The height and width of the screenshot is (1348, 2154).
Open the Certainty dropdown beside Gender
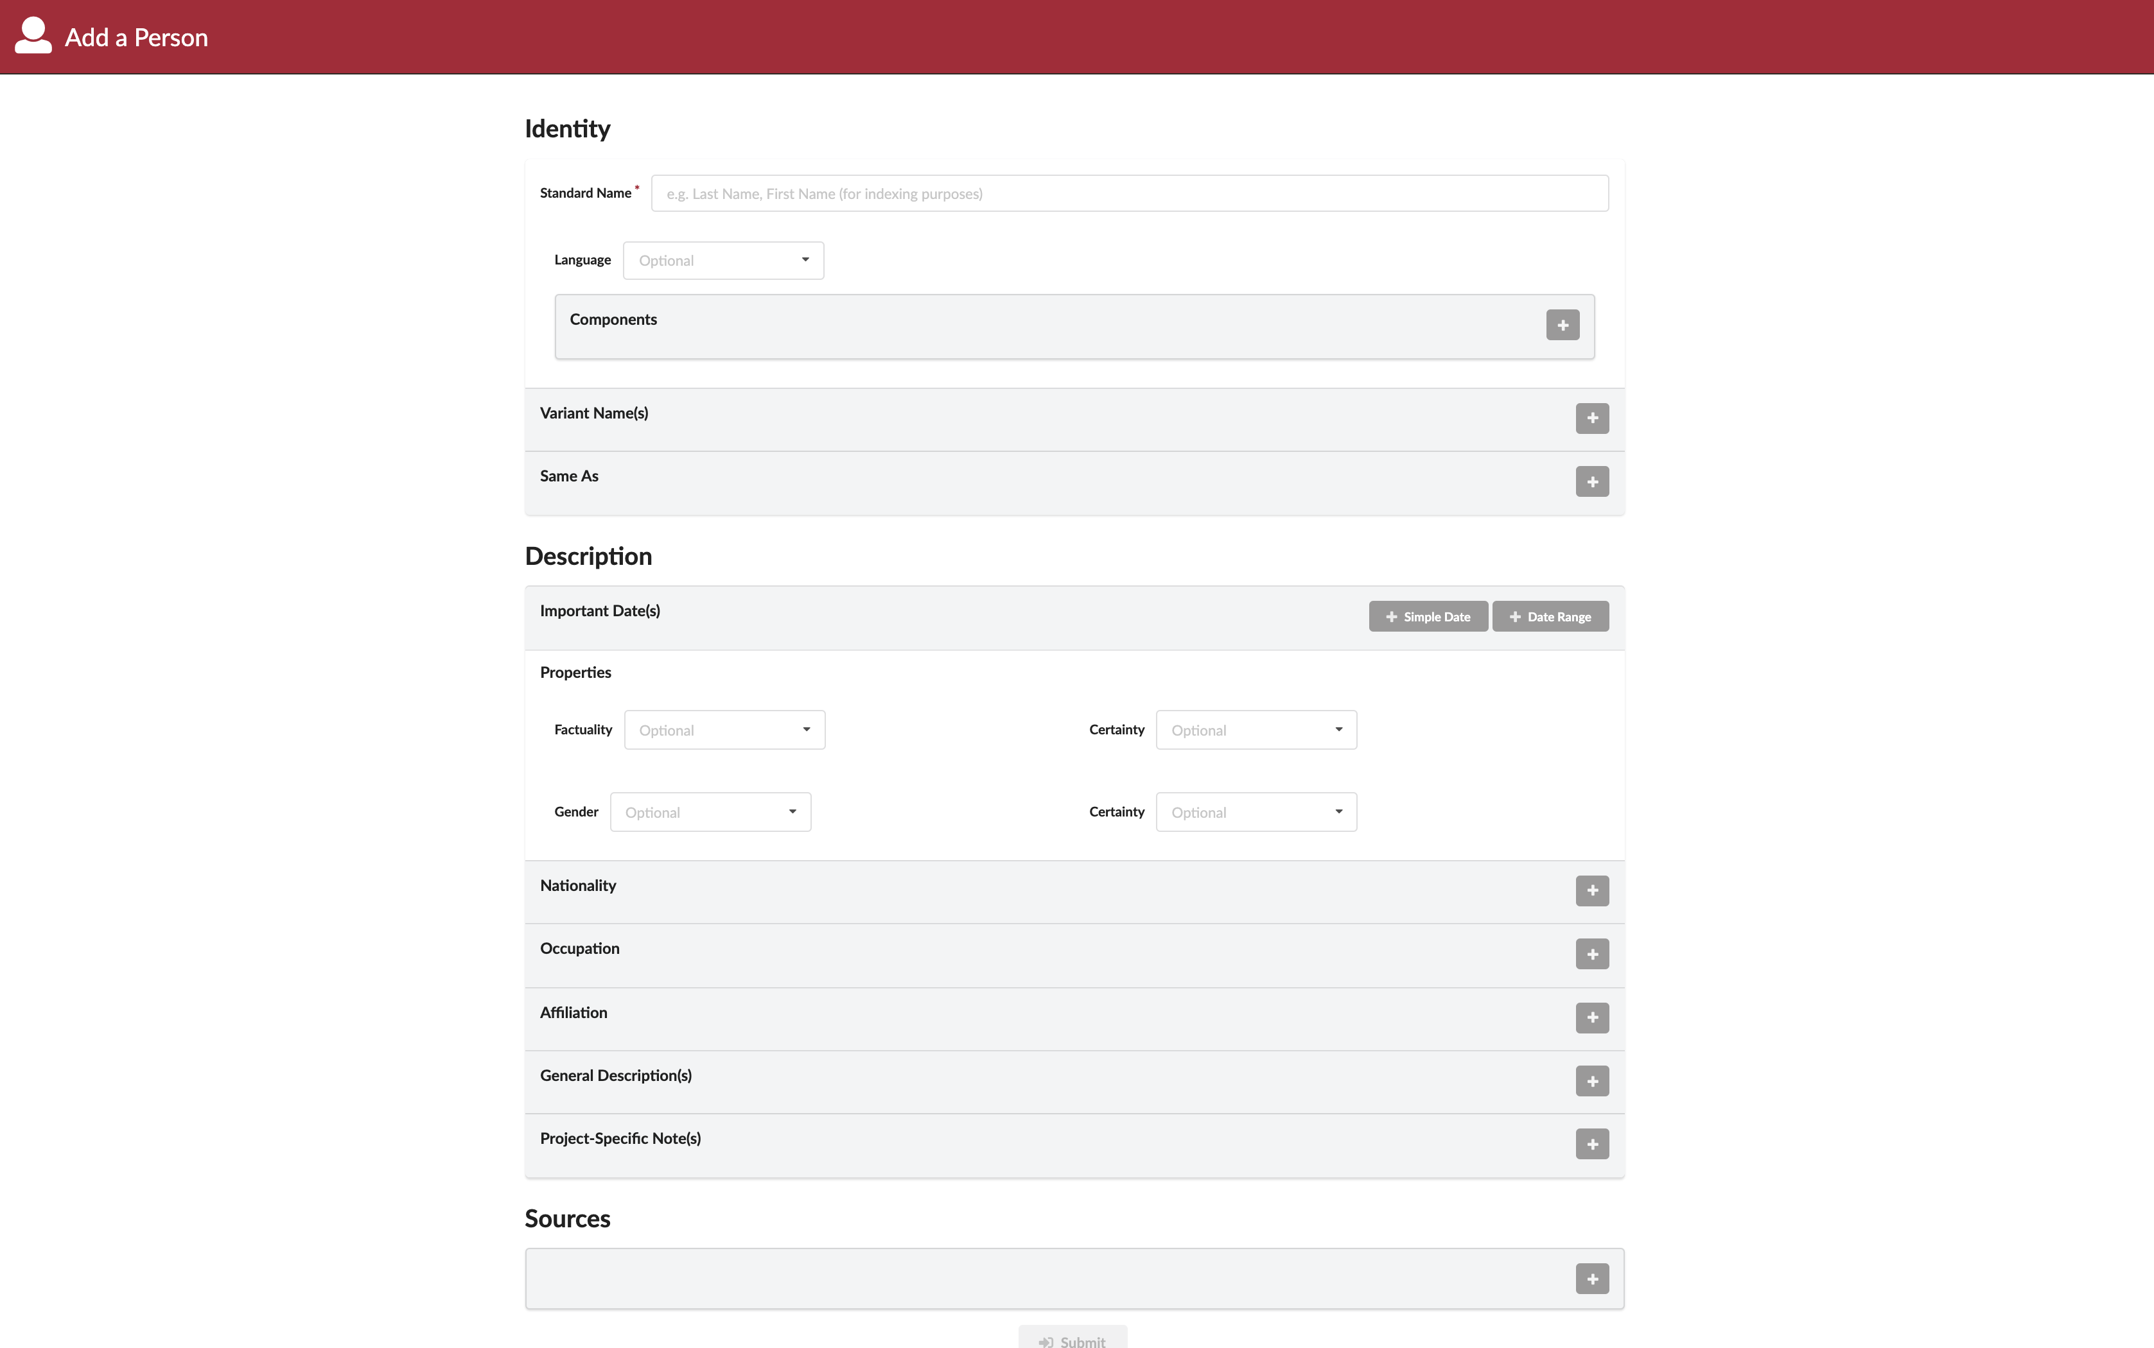point(1256,812)
